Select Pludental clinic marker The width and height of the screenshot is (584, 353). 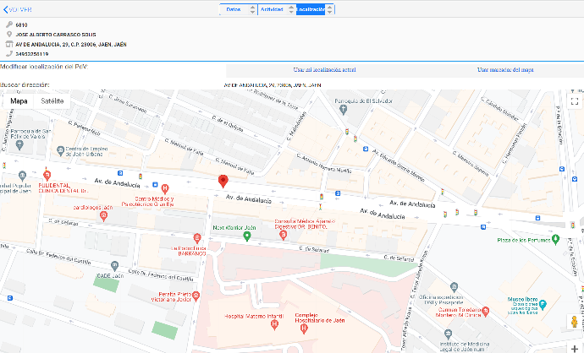coord(47,175)
